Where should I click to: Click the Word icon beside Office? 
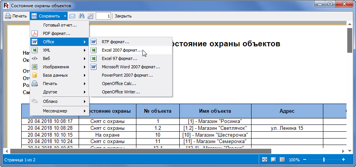pyautogui.click(x=35, y=42)
